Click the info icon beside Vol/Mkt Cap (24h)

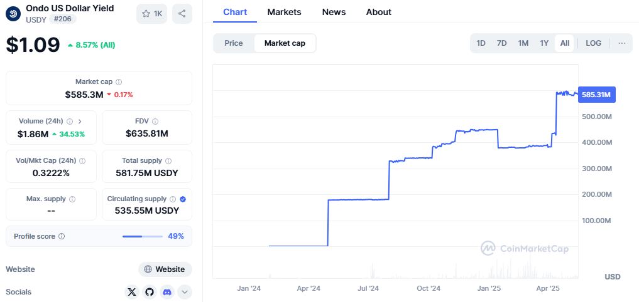point(82,161)
